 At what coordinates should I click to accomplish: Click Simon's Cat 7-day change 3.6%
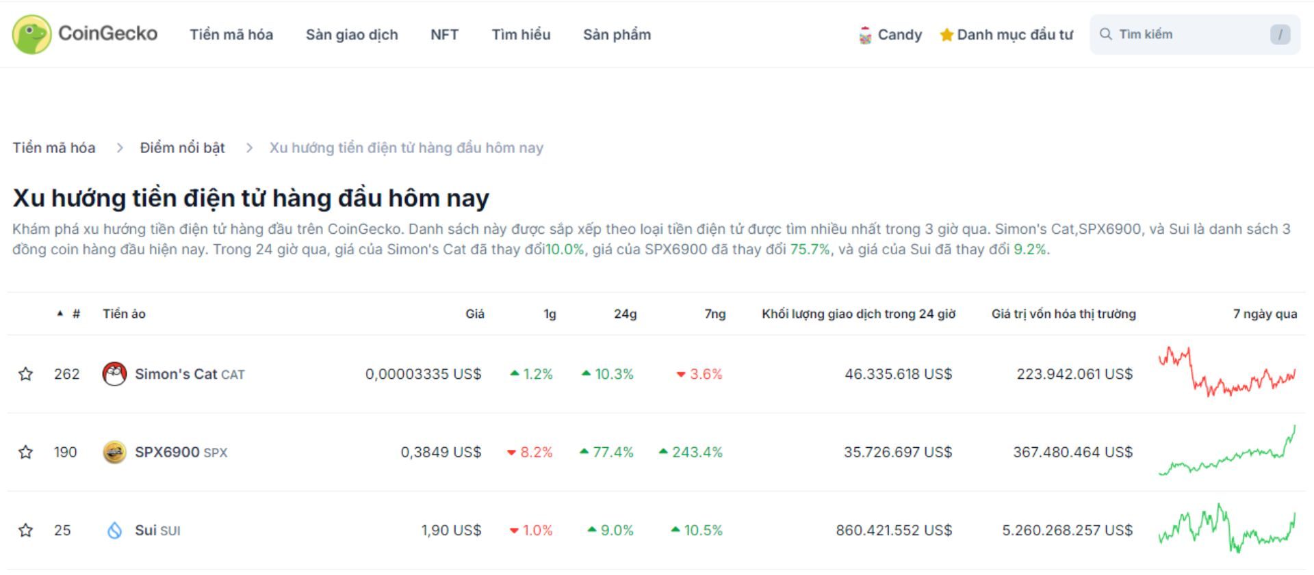tap(699, 374)
